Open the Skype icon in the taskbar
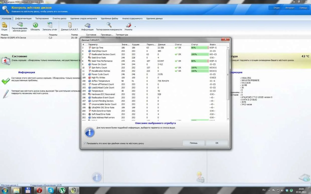This screenshot has width=311, height=194. coord(51,190)
